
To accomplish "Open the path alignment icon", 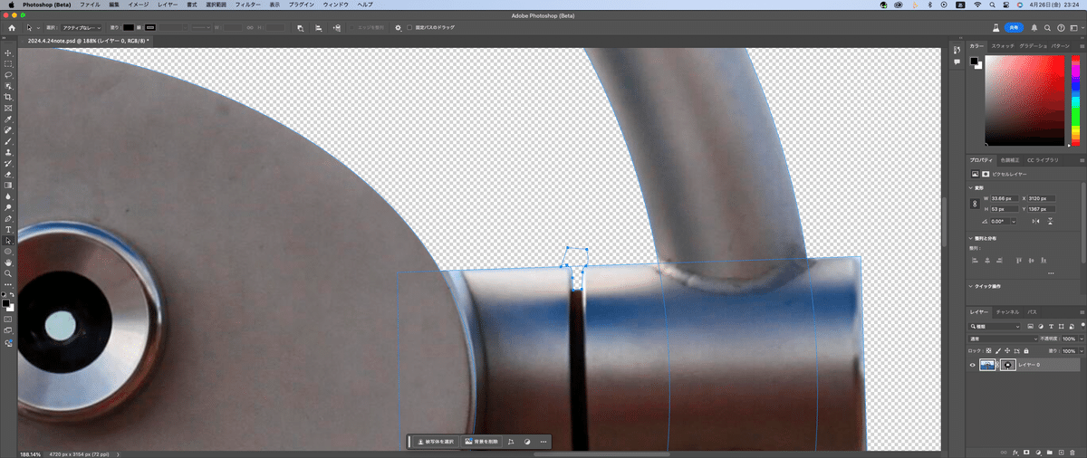I will (x=319, y=28).
